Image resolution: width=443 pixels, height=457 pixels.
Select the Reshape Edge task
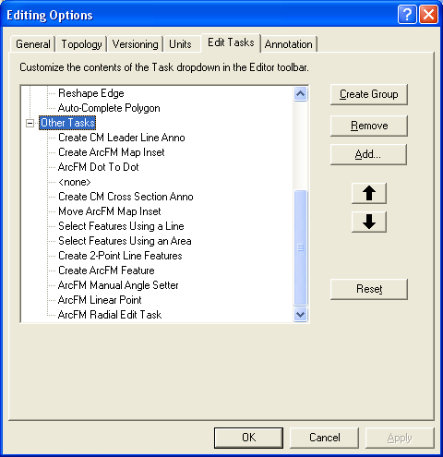91,93
